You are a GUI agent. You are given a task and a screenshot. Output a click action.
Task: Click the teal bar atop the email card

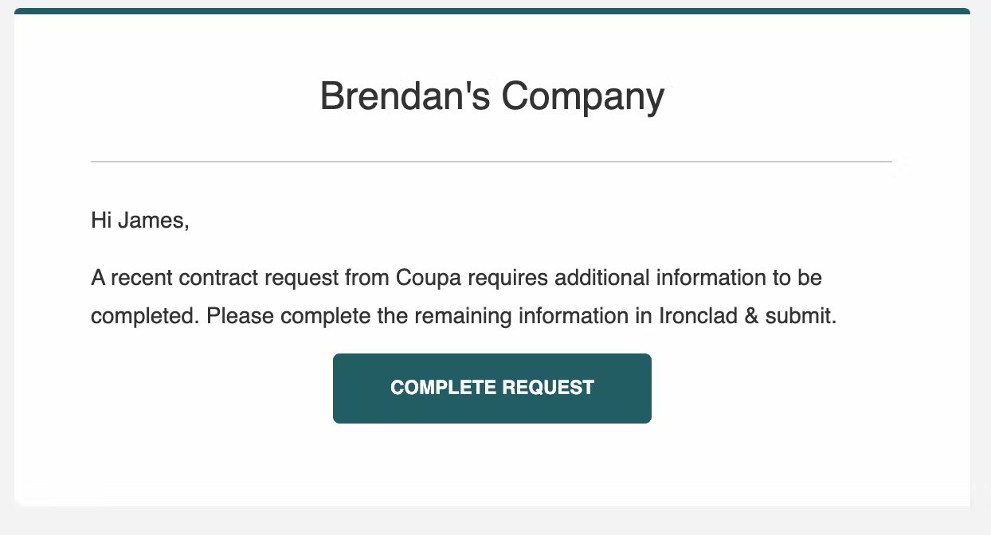[x=492, y=11]
